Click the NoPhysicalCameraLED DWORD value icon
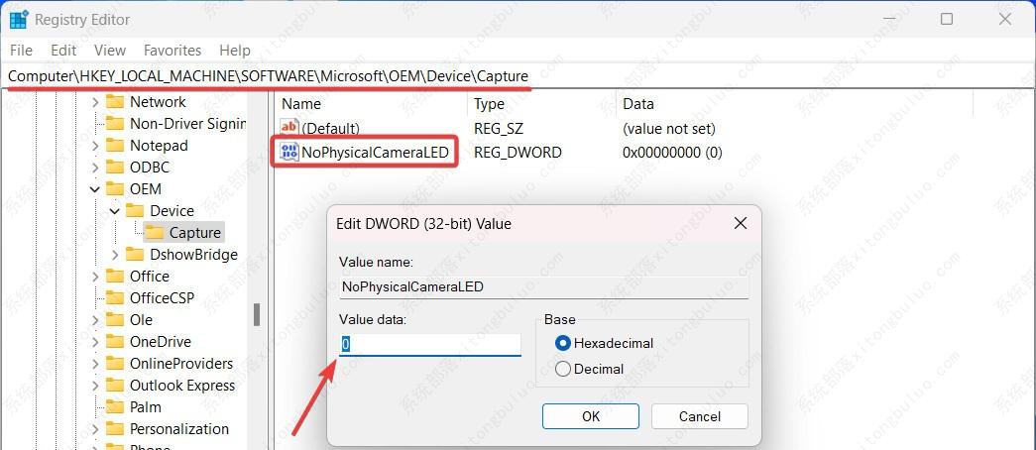 (289, 152)
